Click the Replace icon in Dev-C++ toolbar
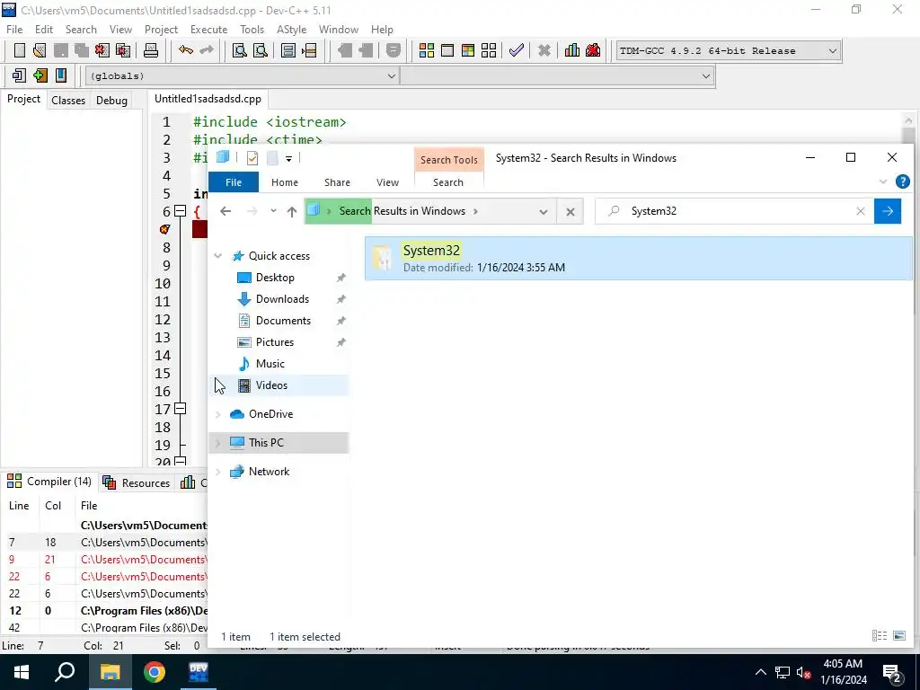The image size is (920, 690). (260, 50)
